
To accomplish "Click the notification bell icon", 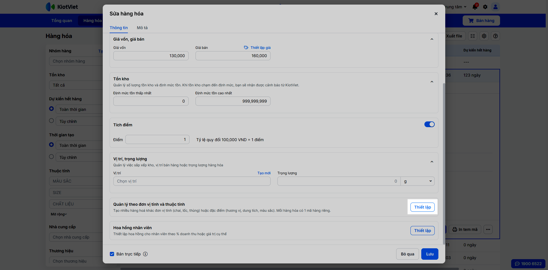I will (x=475, y=7).
